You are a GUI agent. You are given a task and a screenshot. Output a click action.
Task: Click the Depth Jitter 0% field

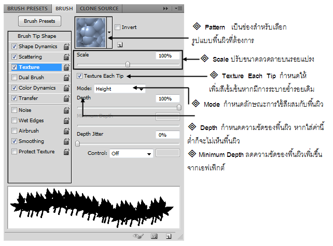pos(168,135)
